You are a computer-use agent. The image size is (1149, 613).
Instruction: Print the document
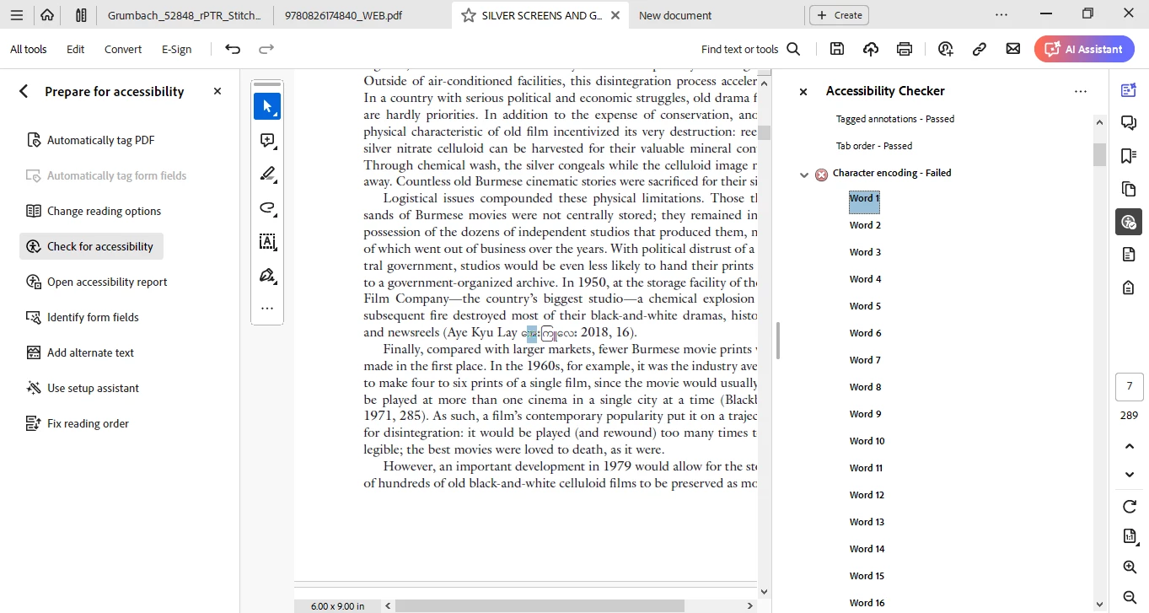click(905, 49)
